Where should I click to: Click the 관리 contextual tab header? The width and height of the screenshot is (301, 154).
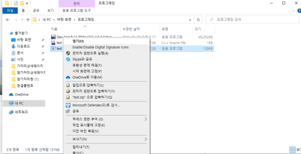click(x=77, y=3)
